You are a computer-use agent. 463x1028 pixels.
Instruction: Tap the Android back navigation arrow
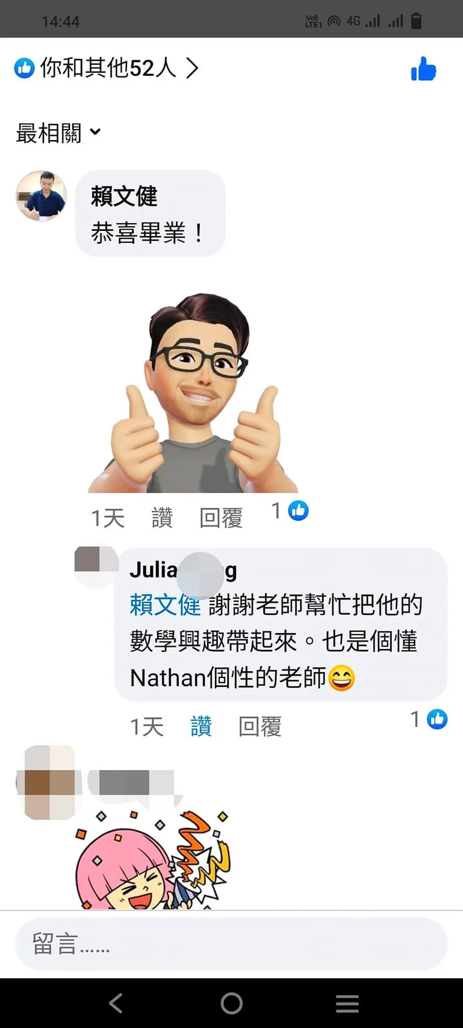tap(116, 1003)
